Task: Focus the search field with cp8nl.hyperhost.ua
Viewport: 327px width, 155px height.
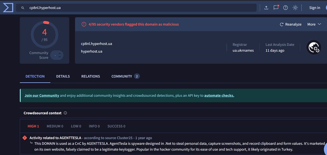Action: click(136, 8)
